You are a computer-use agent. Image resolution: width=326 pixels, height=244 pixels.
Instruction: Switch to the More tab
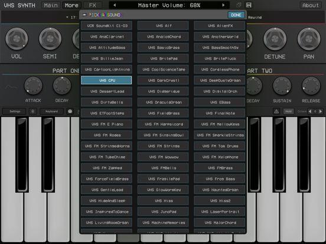(x=71, y=5)
